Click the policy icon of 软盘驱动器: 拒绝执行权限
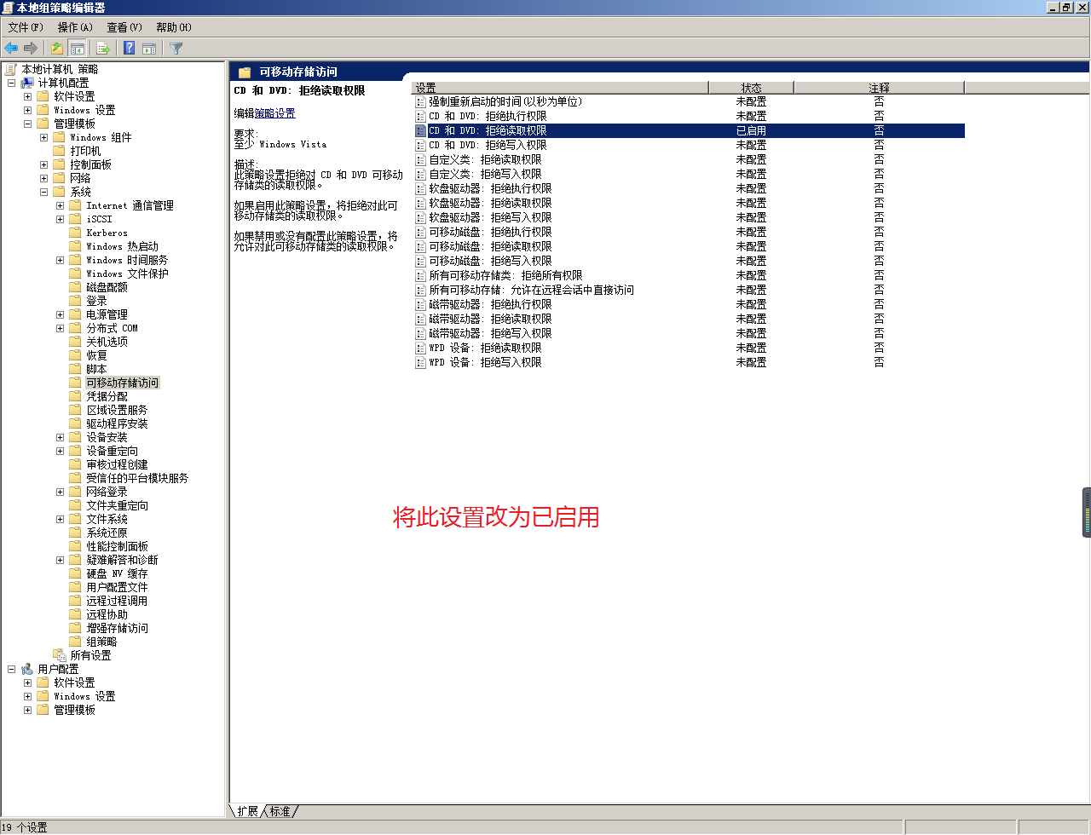 pos(420,188)
